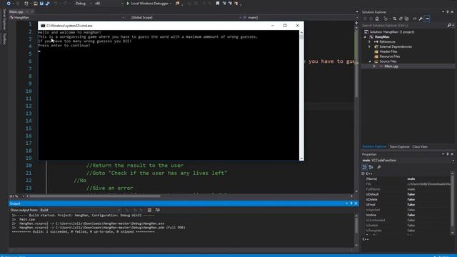Click the Save icon in the toolbar

[41, 4]
